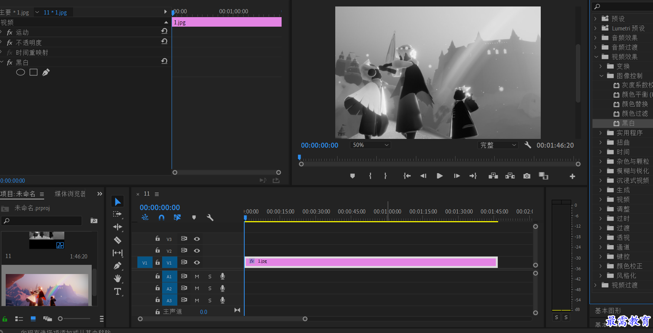Toggle Linked Selection in timeline
Screen dimensions: 653x333
point(177,217)
